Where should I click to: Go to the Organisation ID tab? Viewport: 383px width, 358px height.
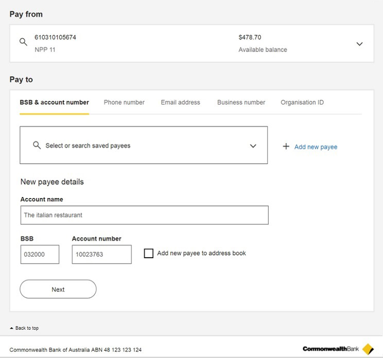coord(302,102)
